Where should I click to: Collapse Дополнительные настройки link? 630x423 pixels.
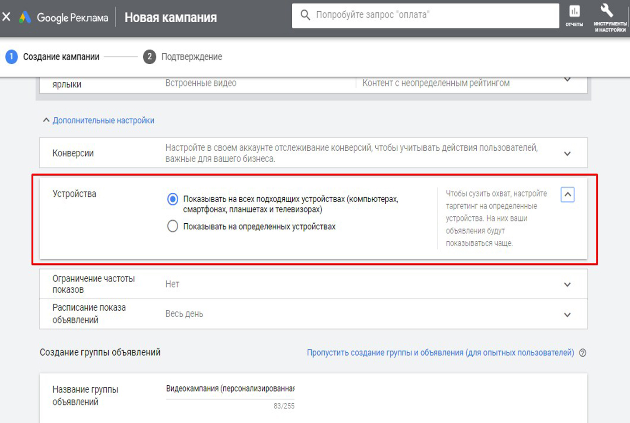pos(103,121)
